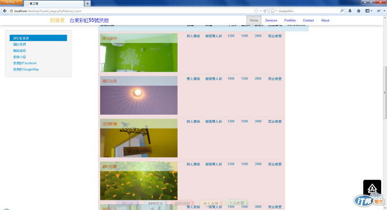Click the black back-to-top arrow icon
387x210 pixels.
(372, 189)
